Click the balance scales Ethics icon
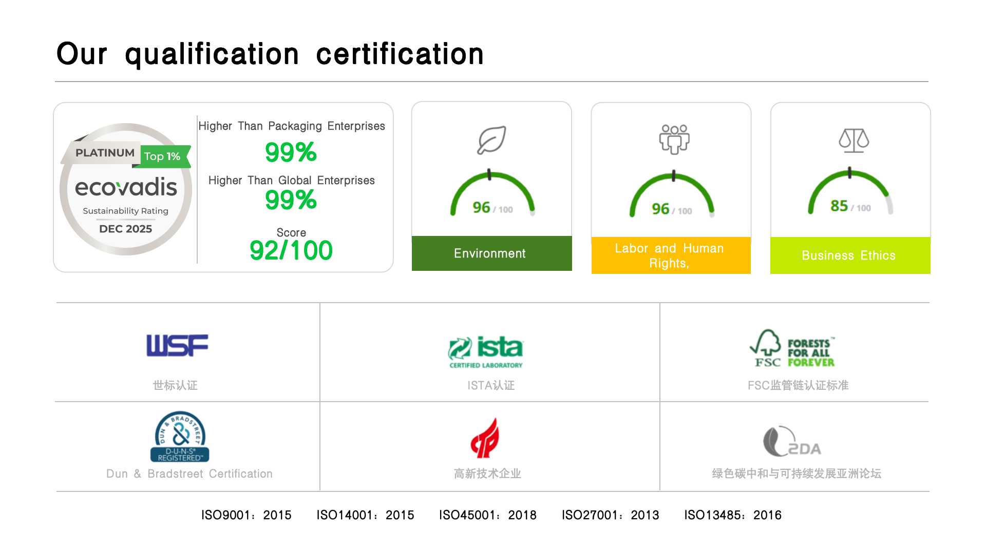This screenshot has height=554, width=986. 854,140
